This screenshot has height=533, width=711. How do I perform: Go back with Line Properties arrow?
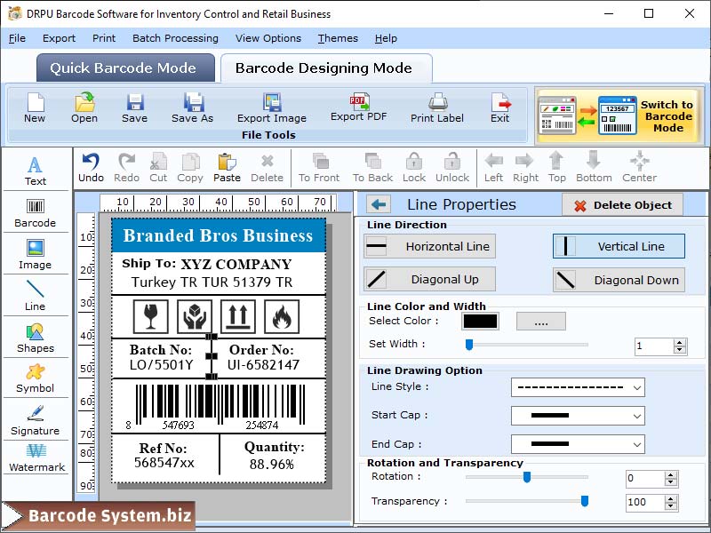[x=379, y=204]
